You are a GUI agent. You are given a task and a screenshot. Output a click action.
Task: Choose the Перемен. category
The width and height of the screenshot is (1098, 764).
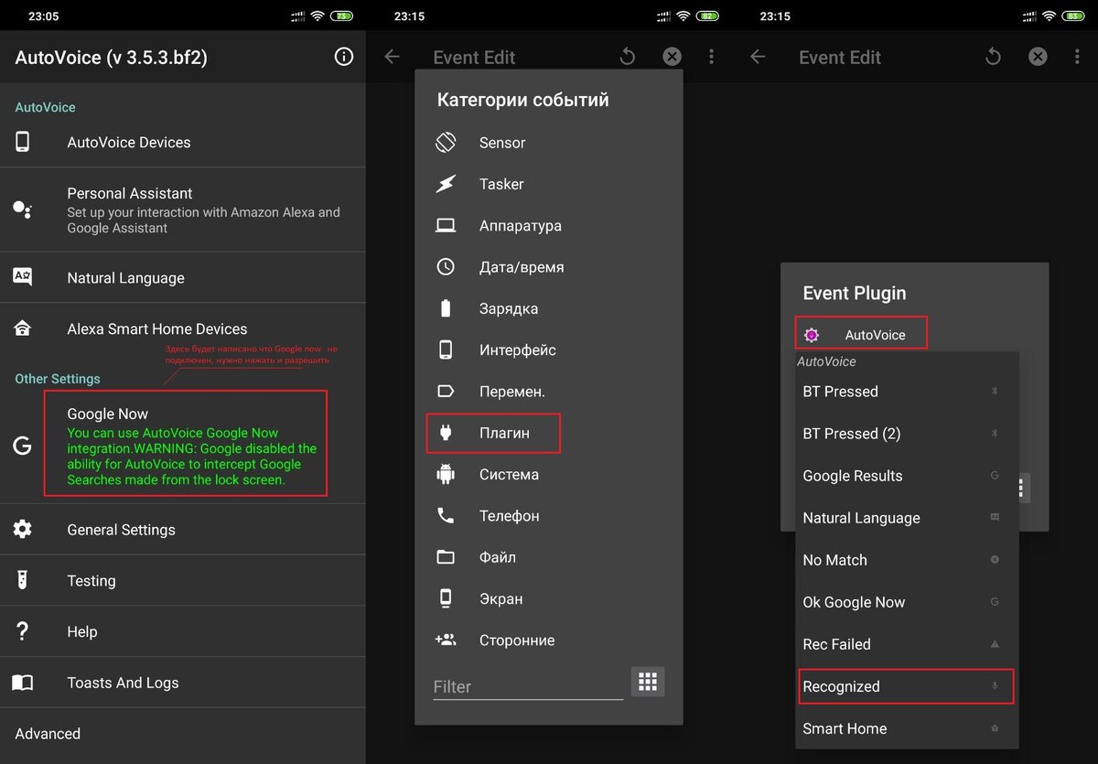[x=549, y=391]
